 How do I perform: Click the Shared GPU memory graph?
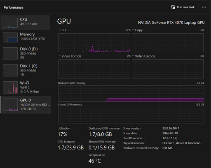tap(131, 115)
